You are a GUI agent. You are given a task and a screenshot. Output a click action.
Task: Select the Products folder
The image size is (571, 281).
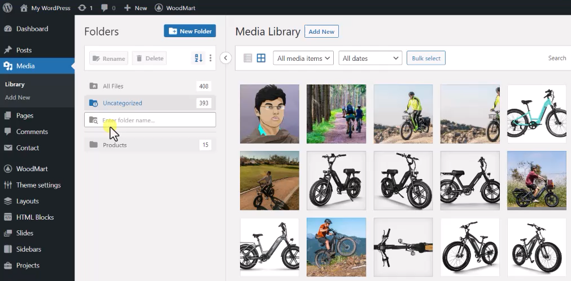point(115,145)
